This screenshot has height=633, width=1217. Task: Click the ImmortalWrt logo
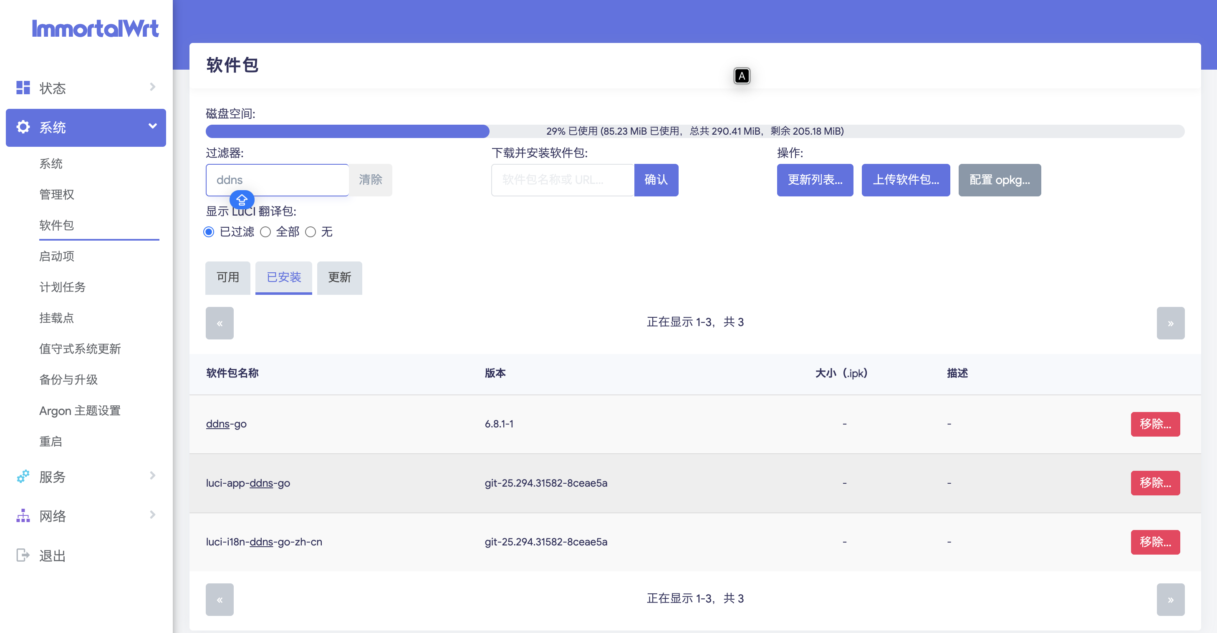point(95,28)
